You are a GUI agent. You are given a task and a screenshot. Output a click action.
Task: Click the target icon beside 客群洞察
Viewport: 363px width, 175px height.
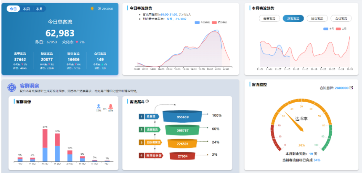click(x=12, y=87)
